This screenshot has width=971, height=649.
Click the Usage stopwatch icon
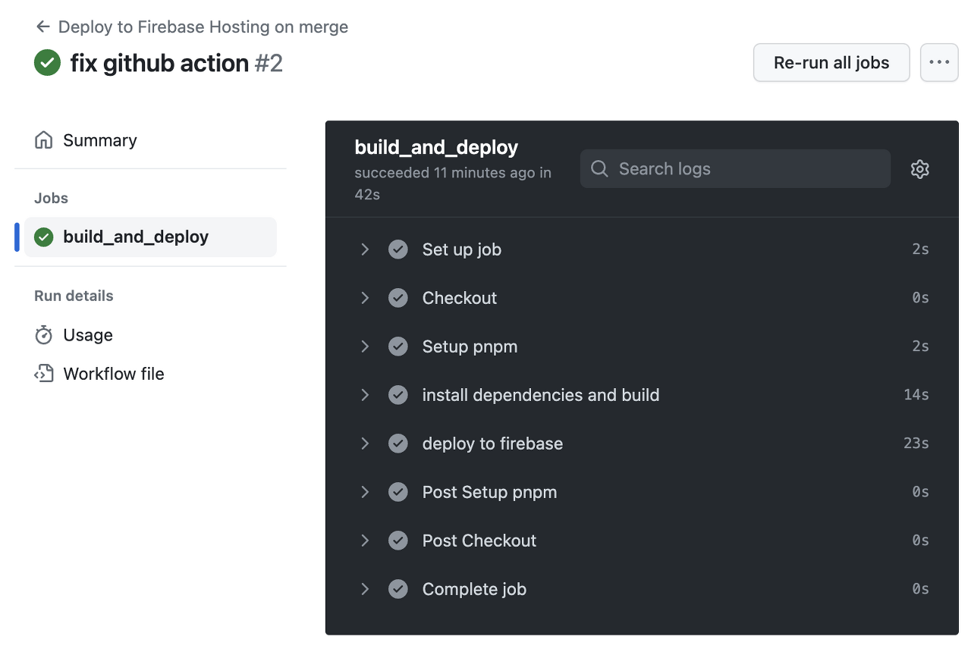44,335
